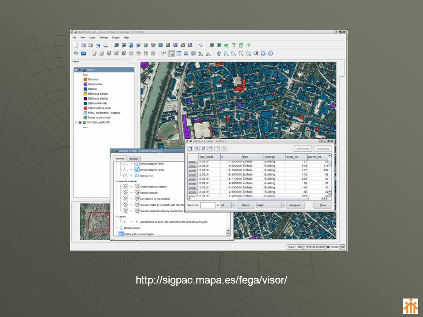The image size is (423, 317).
Task: Click the Convex hull module icon
Action: pos(137,176)
